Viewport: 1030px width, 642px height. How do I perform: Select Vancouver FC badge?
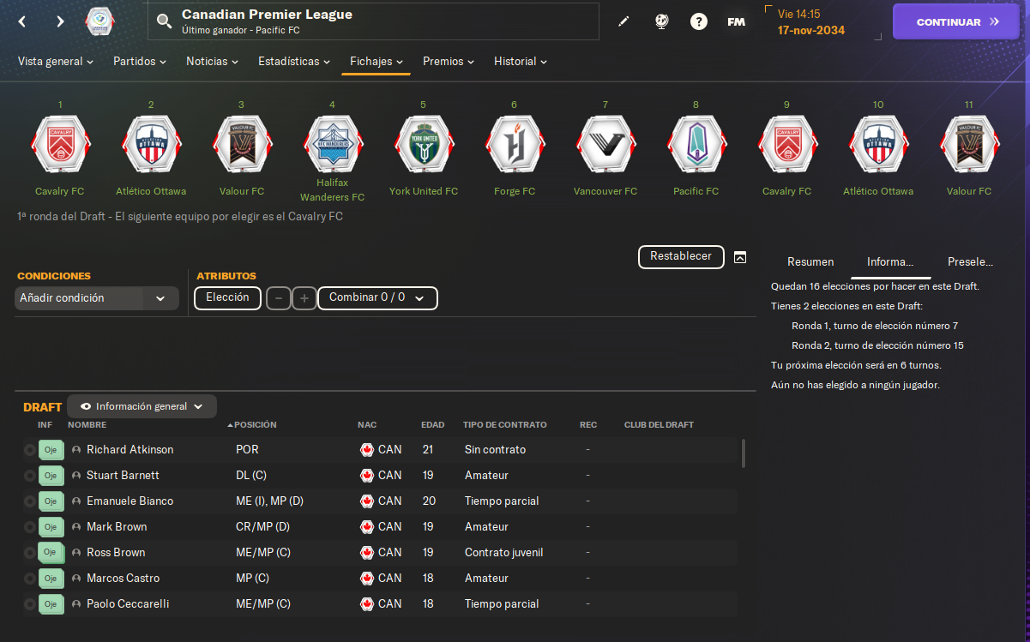(605, 145)
